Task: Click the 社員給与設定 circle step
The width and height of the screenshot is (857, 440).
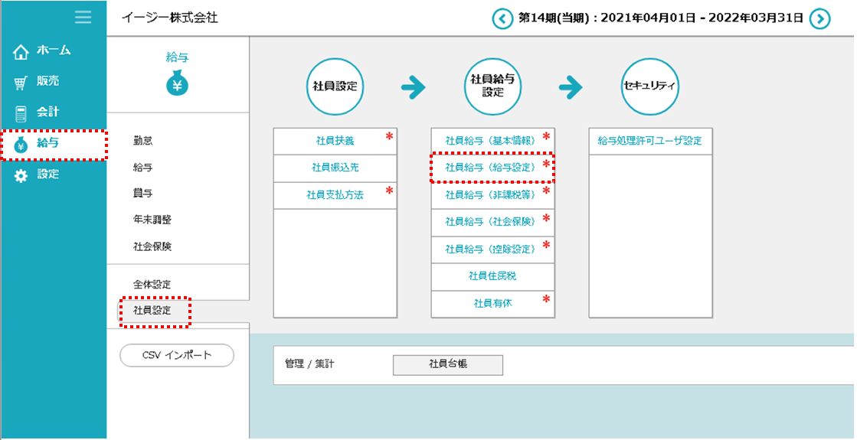Action: click(493, 87)
